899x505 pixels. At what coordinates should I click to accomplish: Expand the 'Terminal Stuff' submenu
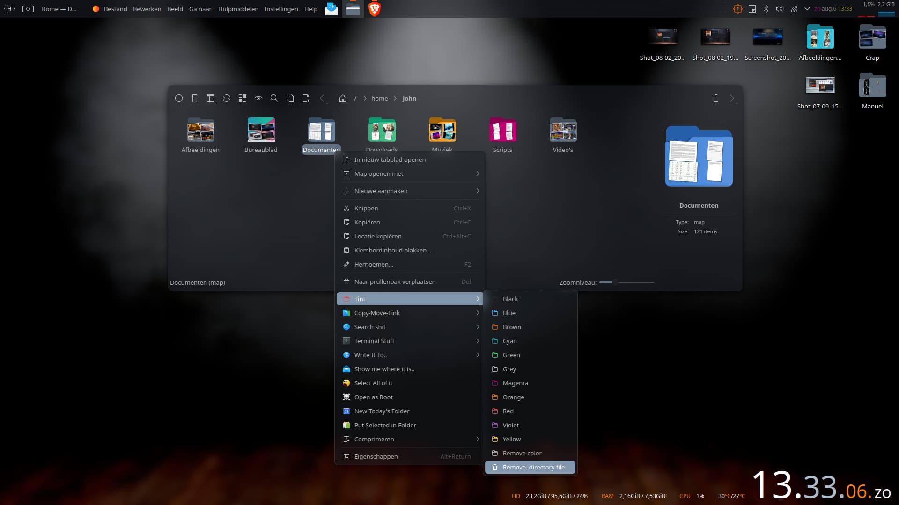pos(410,341)
